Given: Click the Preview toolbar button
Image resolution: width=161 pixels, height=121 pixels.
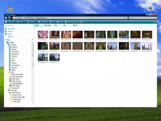Looking at the screenshot, I should [31, 22].
